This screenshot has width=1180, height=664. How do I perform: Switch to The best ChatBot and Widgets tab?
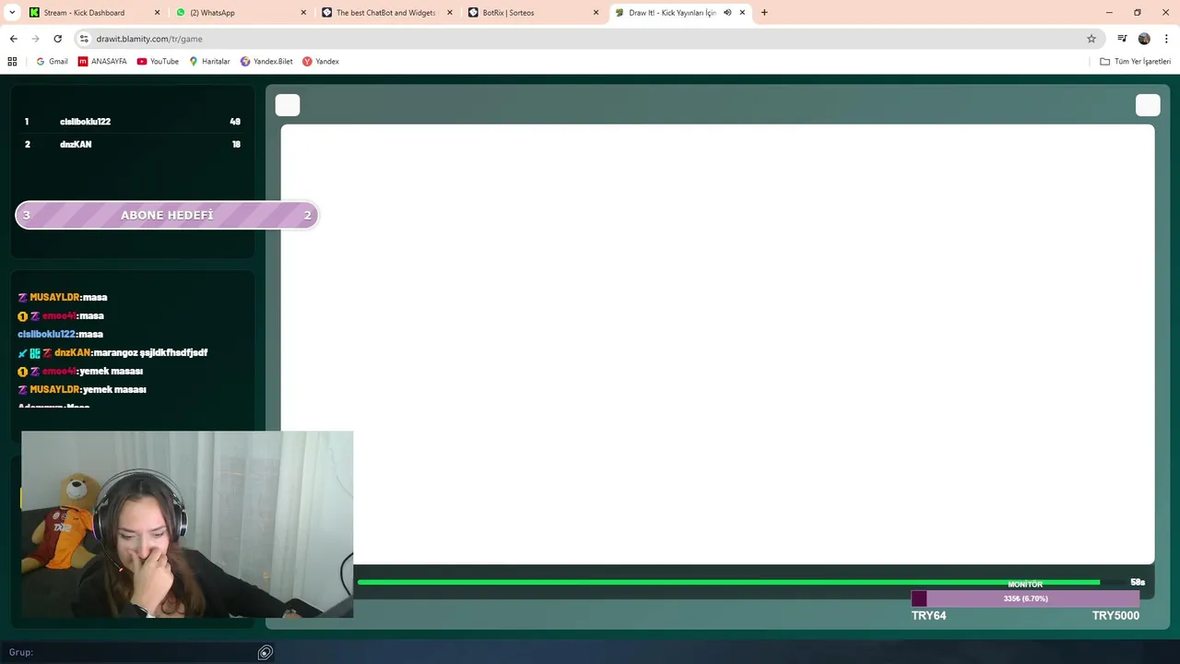click(x=386, y=13)
